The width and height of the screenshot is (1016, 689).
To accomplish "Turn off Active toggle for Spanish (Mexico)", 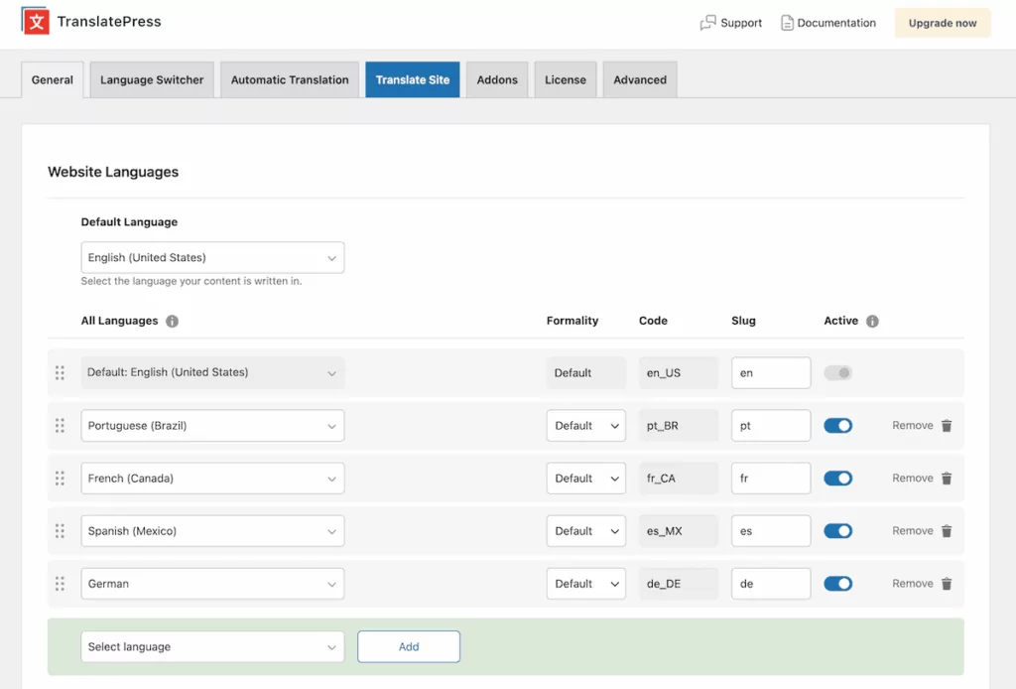I will [x=837, y=531].
